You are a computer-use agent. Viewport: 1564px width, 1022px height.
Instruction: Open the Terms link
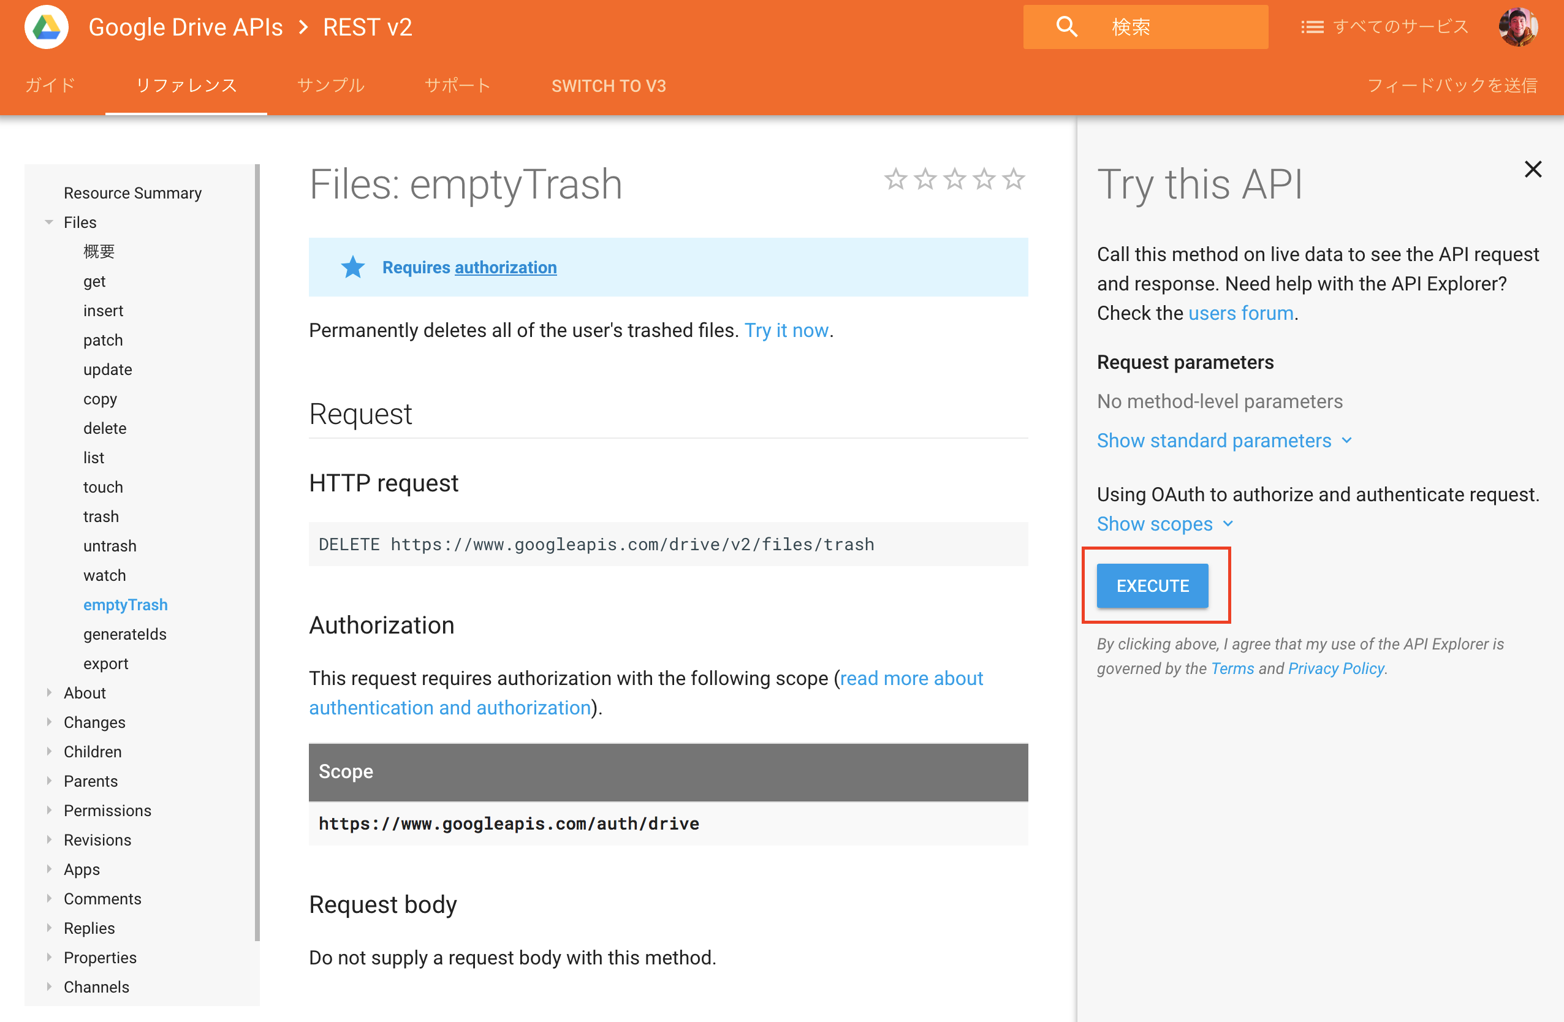click(x=1232, y=668)
